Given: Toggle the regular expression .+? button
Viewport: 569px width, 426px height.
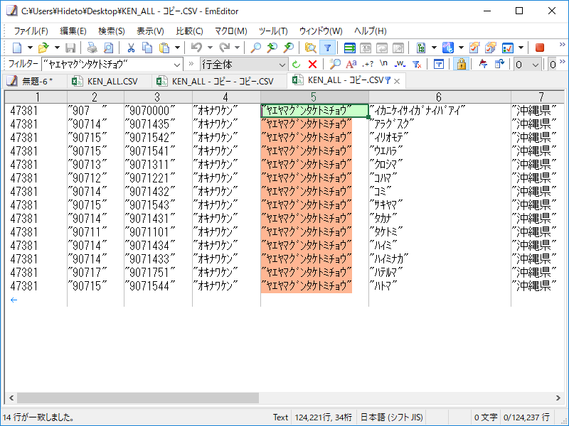Looking at the screenshot, I should point(368,65).
